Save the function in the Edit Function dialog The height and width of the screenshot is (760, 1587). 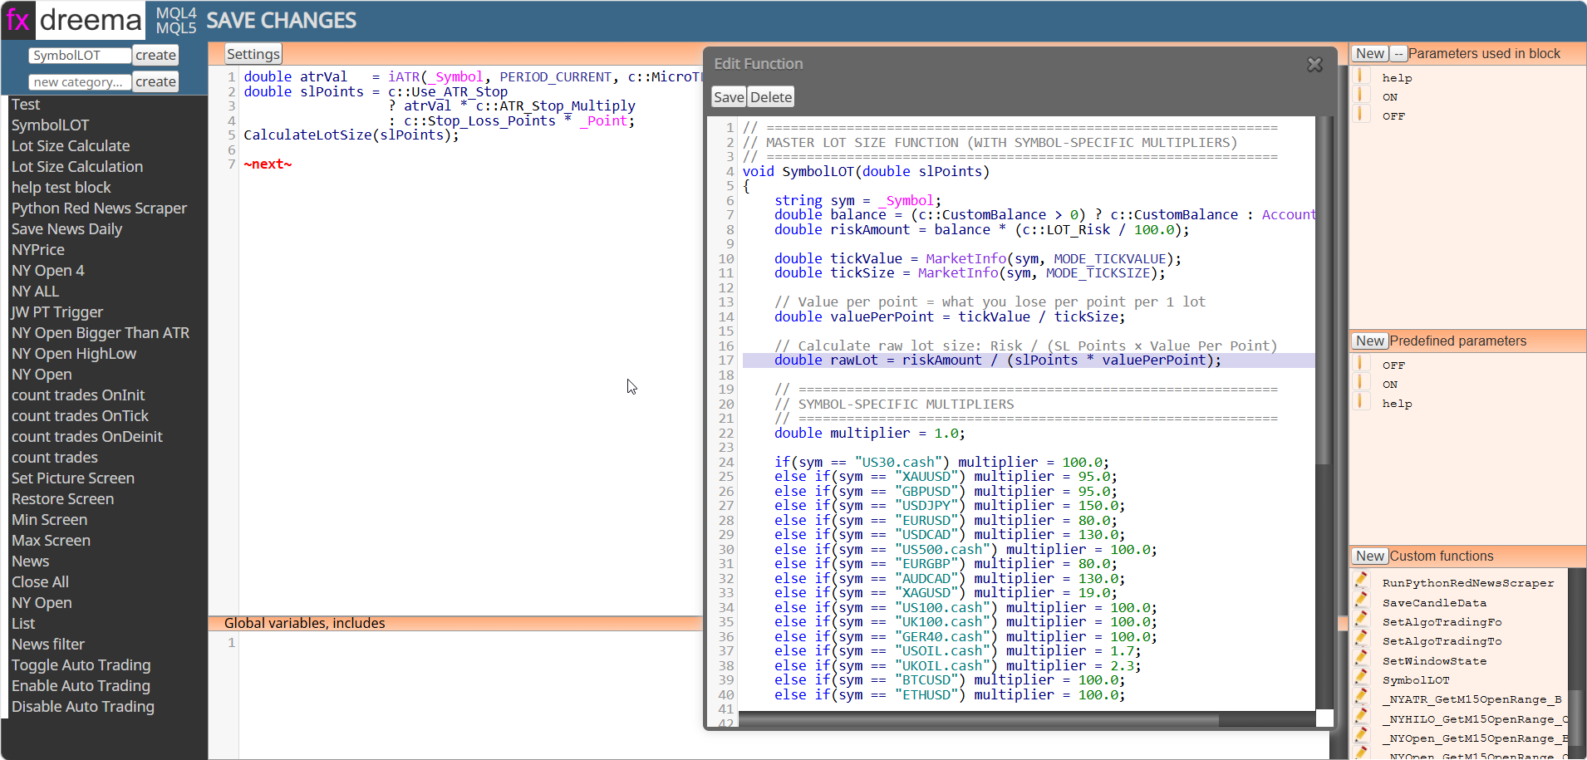coord(729,97)
